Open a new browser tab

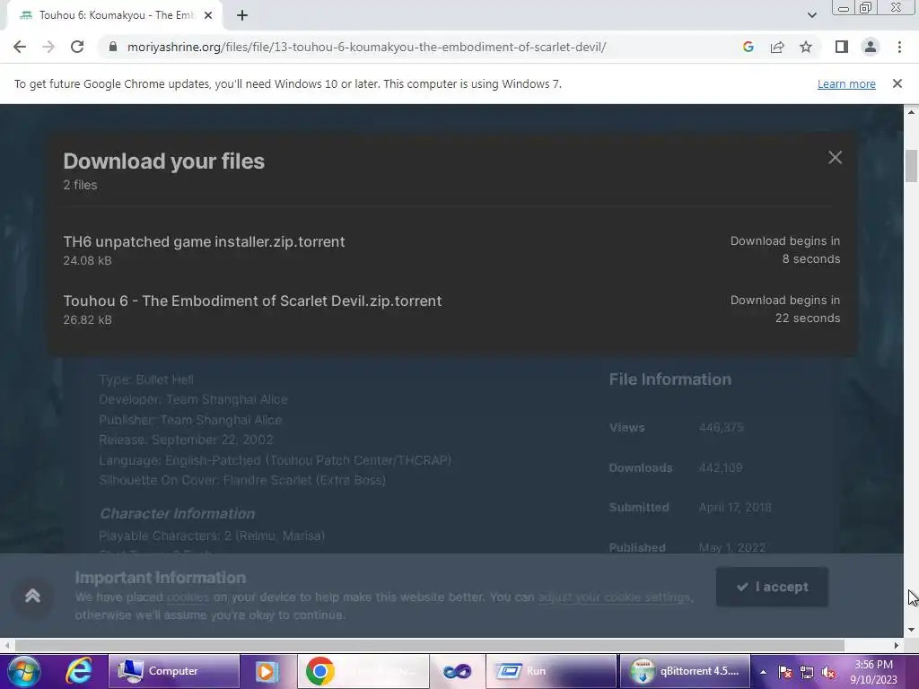click(242, 15)
